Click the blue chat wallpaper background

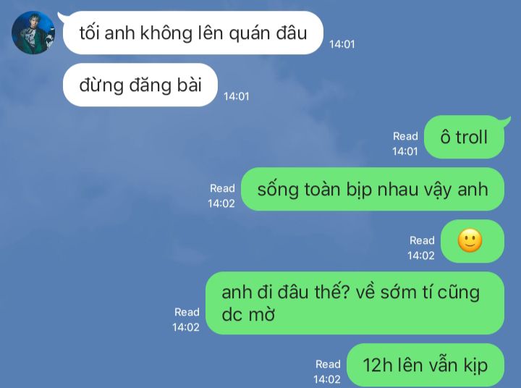point(100,233)
